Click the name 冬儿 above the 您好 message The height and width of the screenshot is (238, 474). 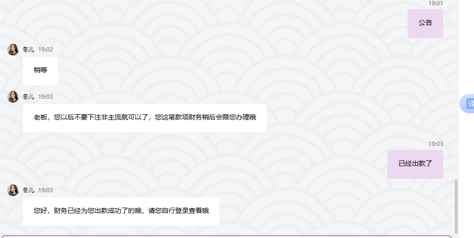(x=28, y=190)
